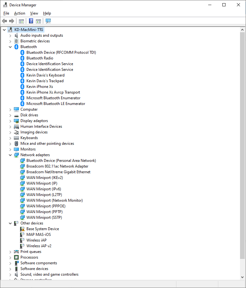Click Scan for hardware changes monitor icon

coord(48,21)
